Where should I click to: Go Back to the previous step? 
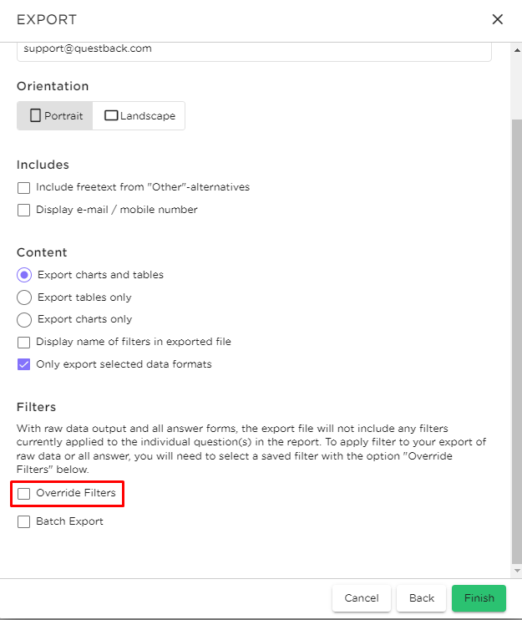(x=422, y=598)
